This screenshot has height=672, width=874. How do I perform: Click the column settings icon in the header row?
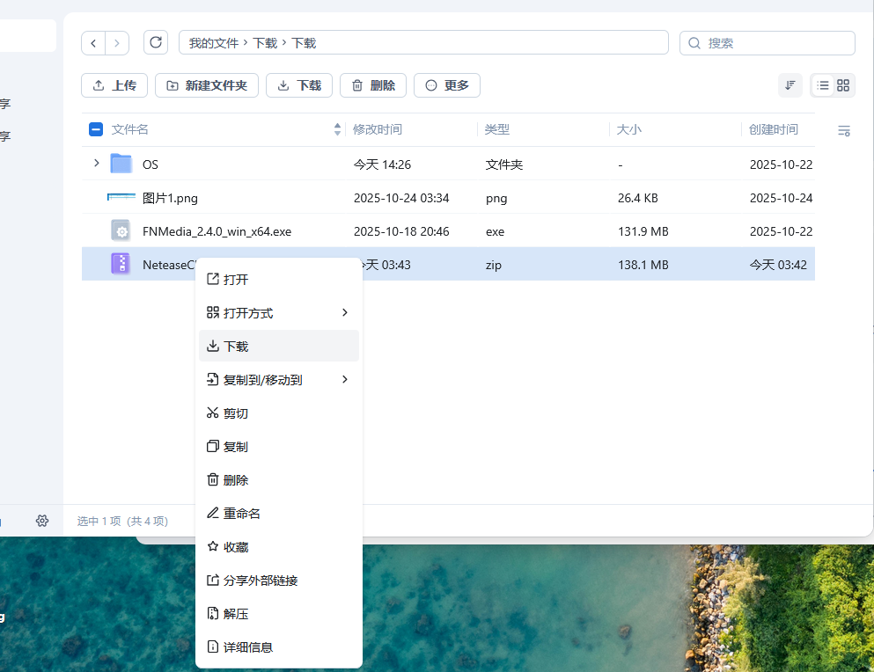843,129
